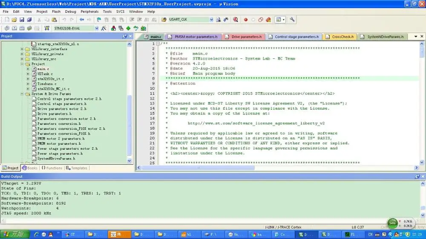Screen dimensions: 426x239
Task: Kill all breakpoints icon
Action: click(x=268, y=20)
